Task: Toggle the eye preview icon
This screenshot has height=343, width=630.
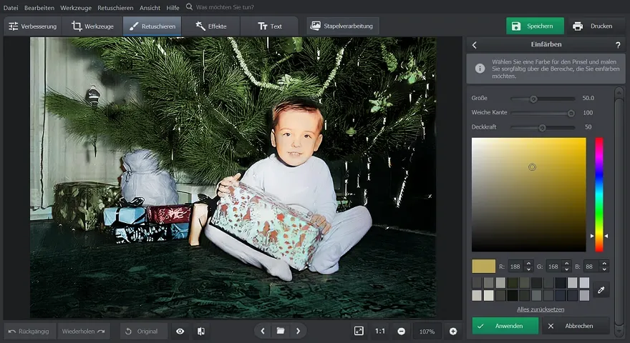Action: pyautogui.click(x=180, y=331)
